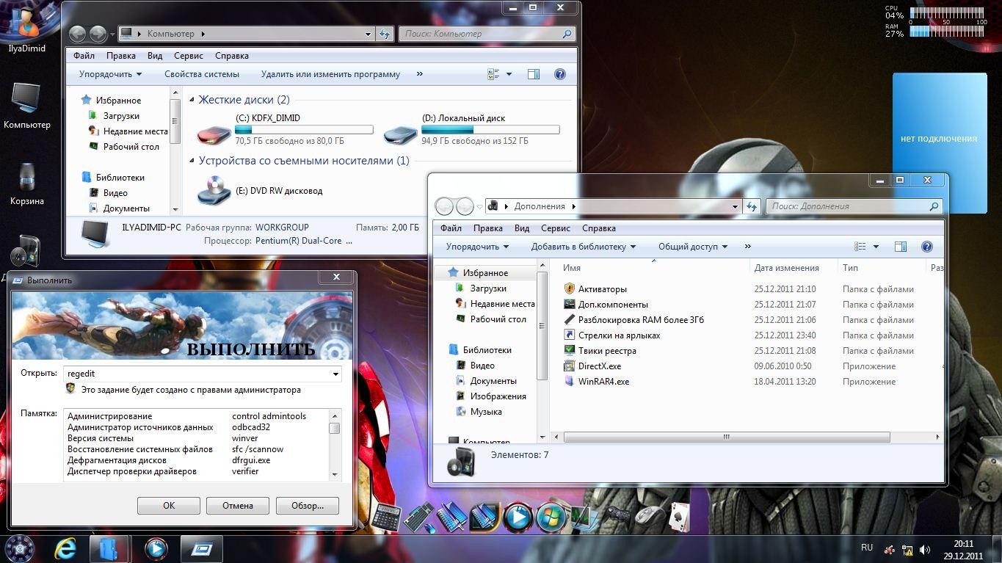Click Удалить или изменить программу

tap(330, 74)
